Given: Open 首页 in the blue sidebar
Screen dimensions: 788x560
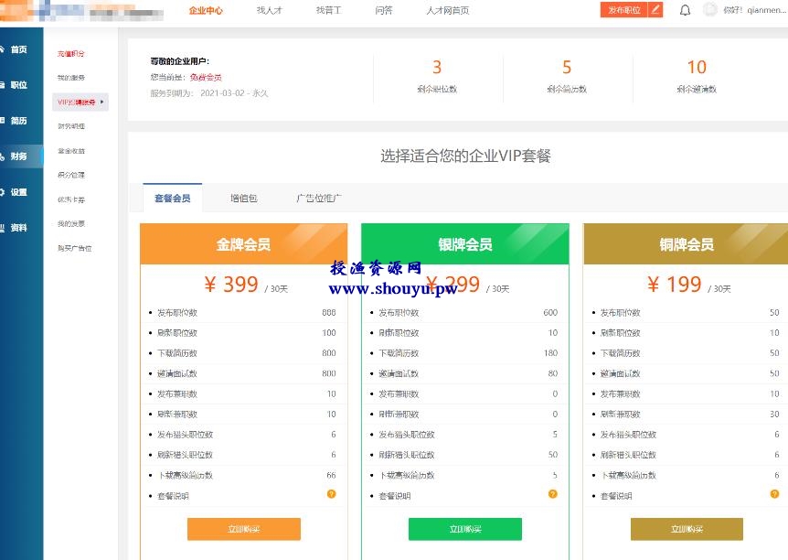Looking at the screenshot, I should (19, 49).
